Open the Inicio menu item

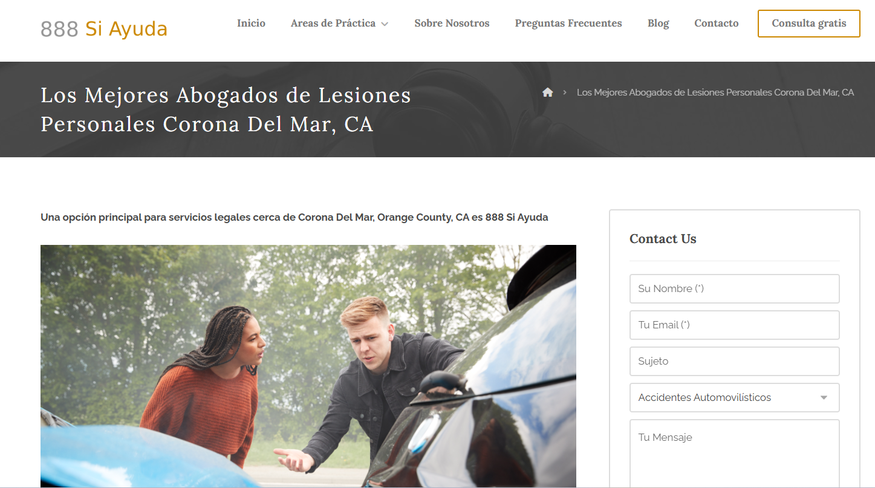(x=251, y=23)
